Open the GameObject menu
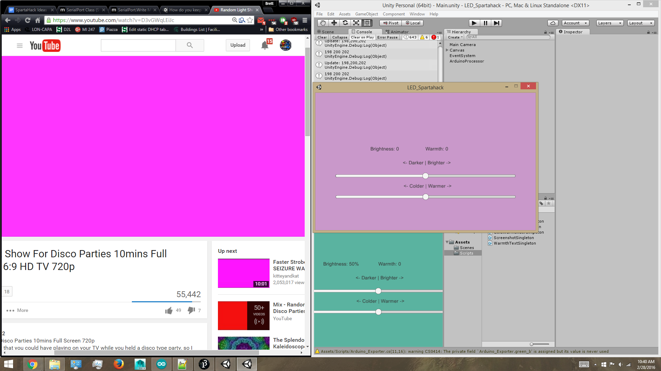The width and height of the screenshot is (661, 371). tap(366, 14)
